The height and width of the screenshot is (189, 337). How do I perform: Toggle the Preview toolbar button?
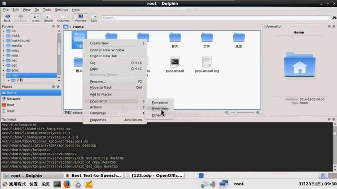(81, 18)
